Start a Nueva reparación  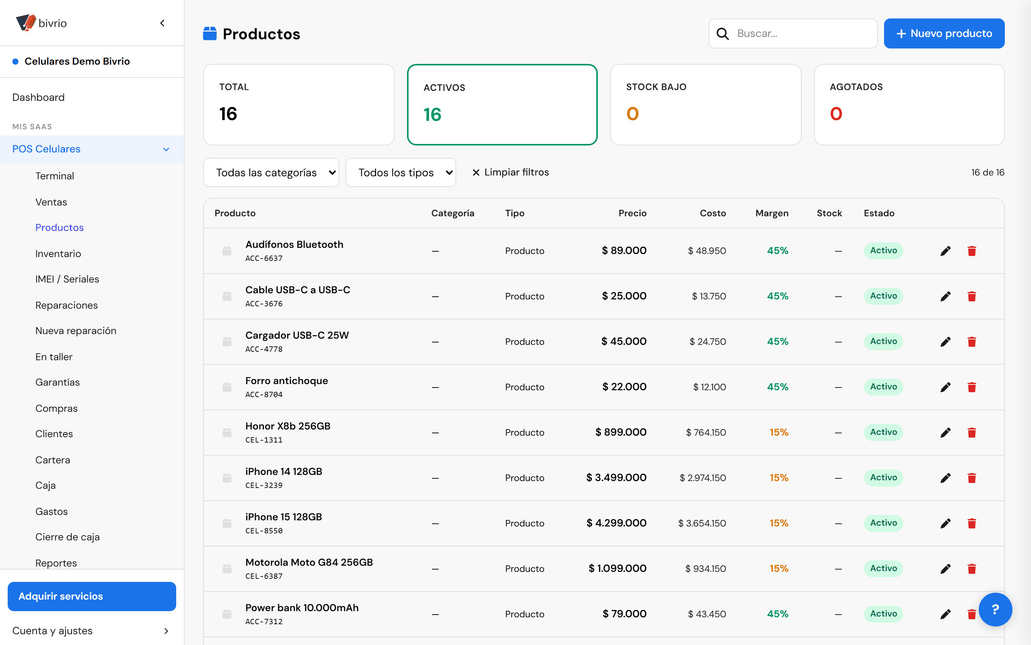point(75,331)
